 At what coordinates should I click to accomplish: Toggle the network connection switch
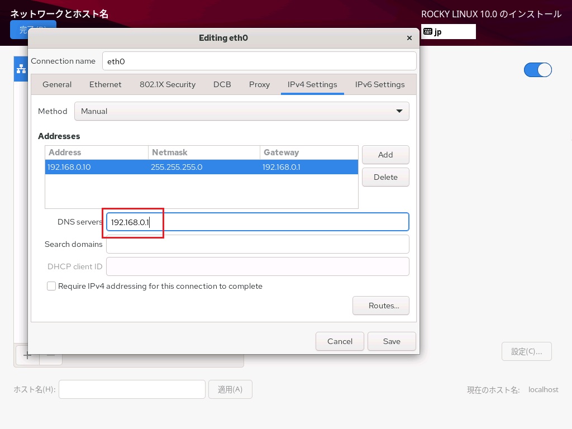coord(537,70)
